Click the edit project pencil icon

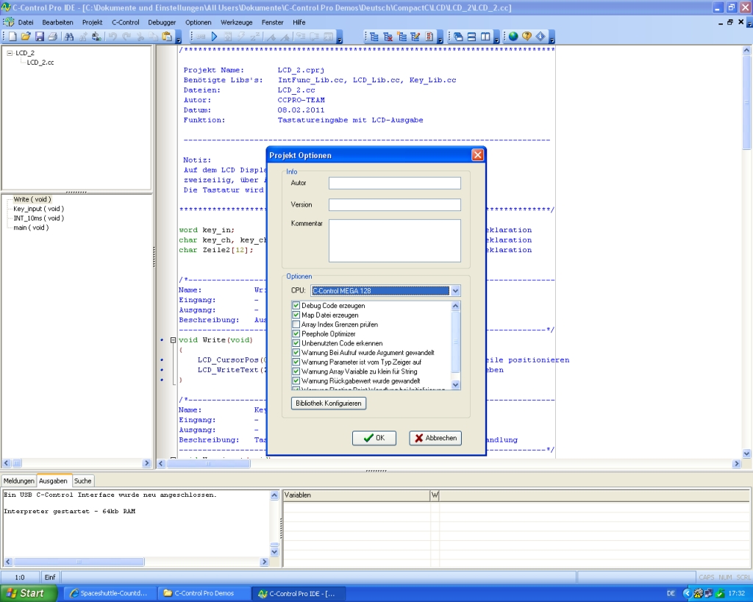tap(415, 37)
